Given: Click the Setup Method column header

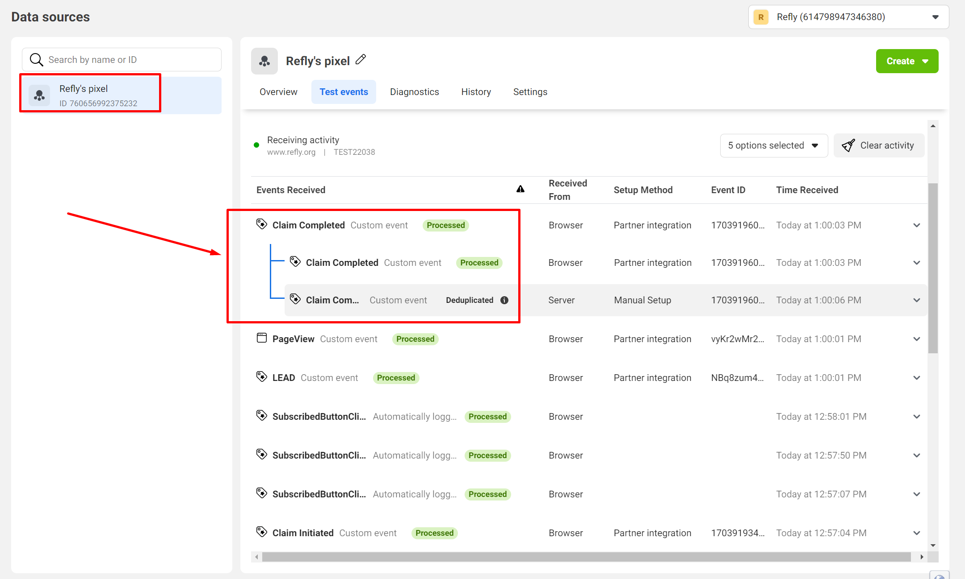Looking at the screenshot, I should coord(643,190).
